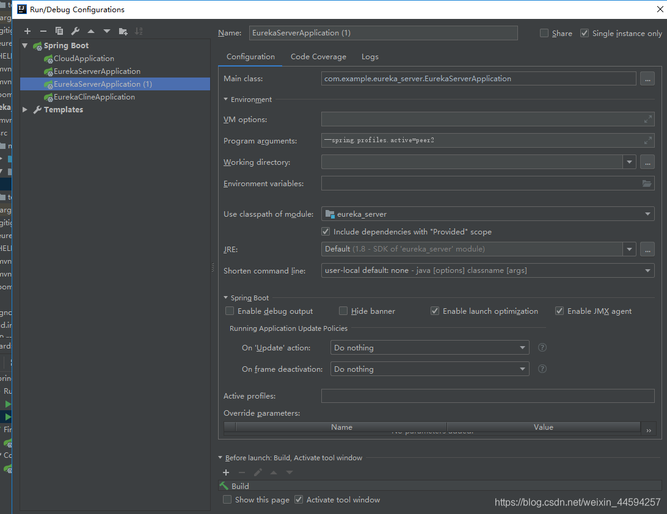Move configuration up in the list
Viewport: 667px width, 514px height.
tap(91, 31)
